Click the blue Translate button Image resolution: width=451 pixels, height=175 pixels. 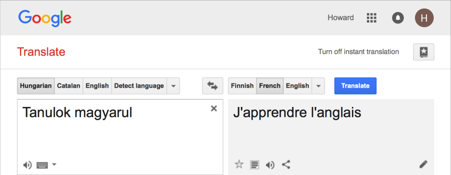(x=355, y=86)
